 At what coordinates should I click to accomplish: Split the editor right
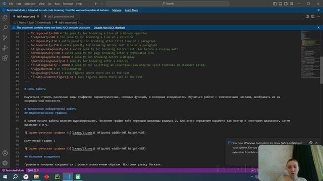313,17
